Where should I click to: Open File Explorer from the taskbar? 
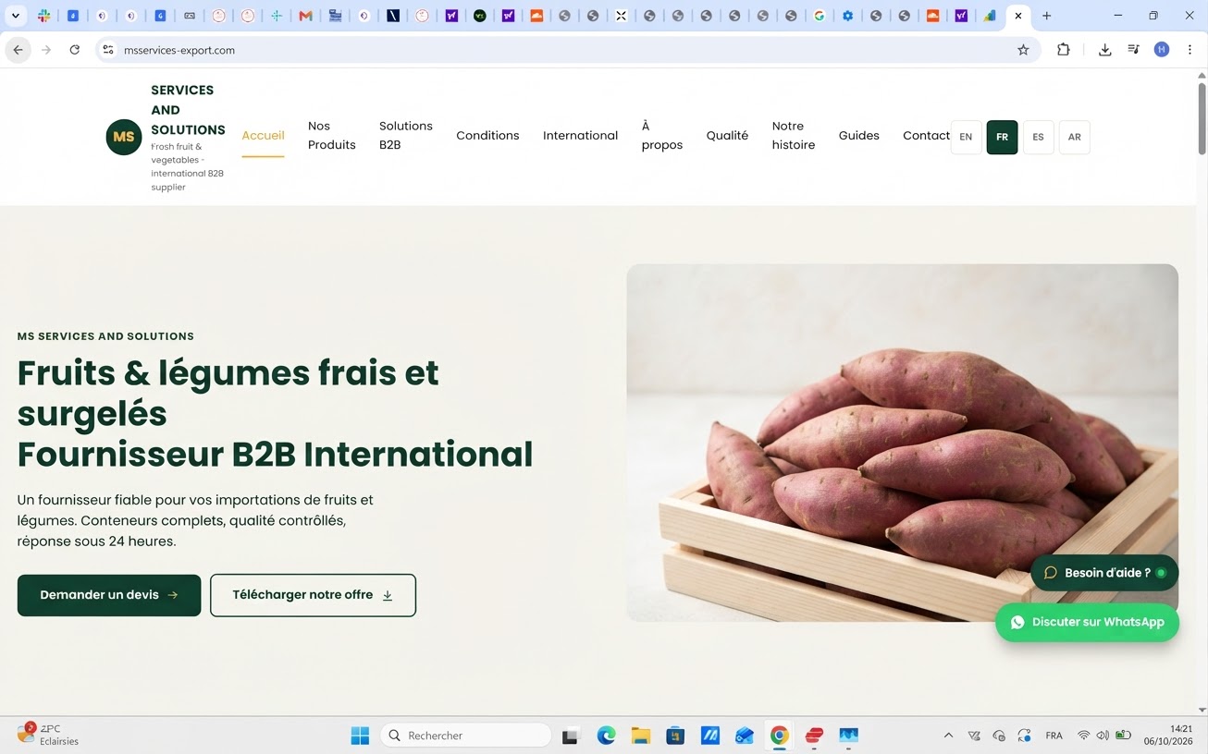(641, 736)
